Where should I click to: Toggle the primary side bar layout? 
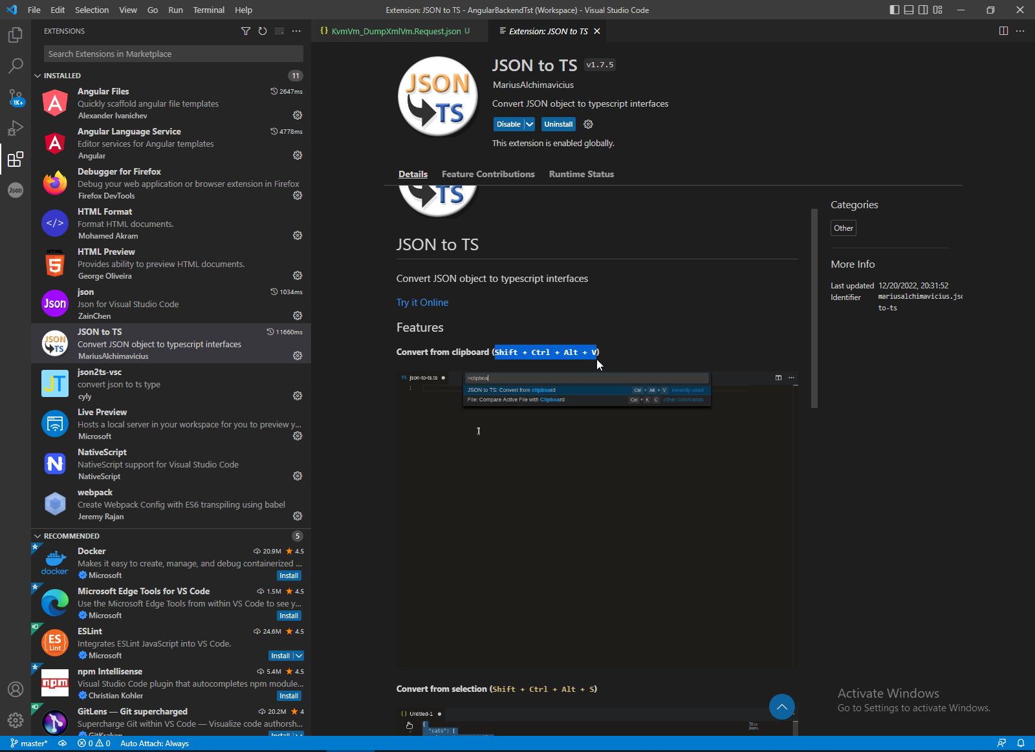pos(895,10)
